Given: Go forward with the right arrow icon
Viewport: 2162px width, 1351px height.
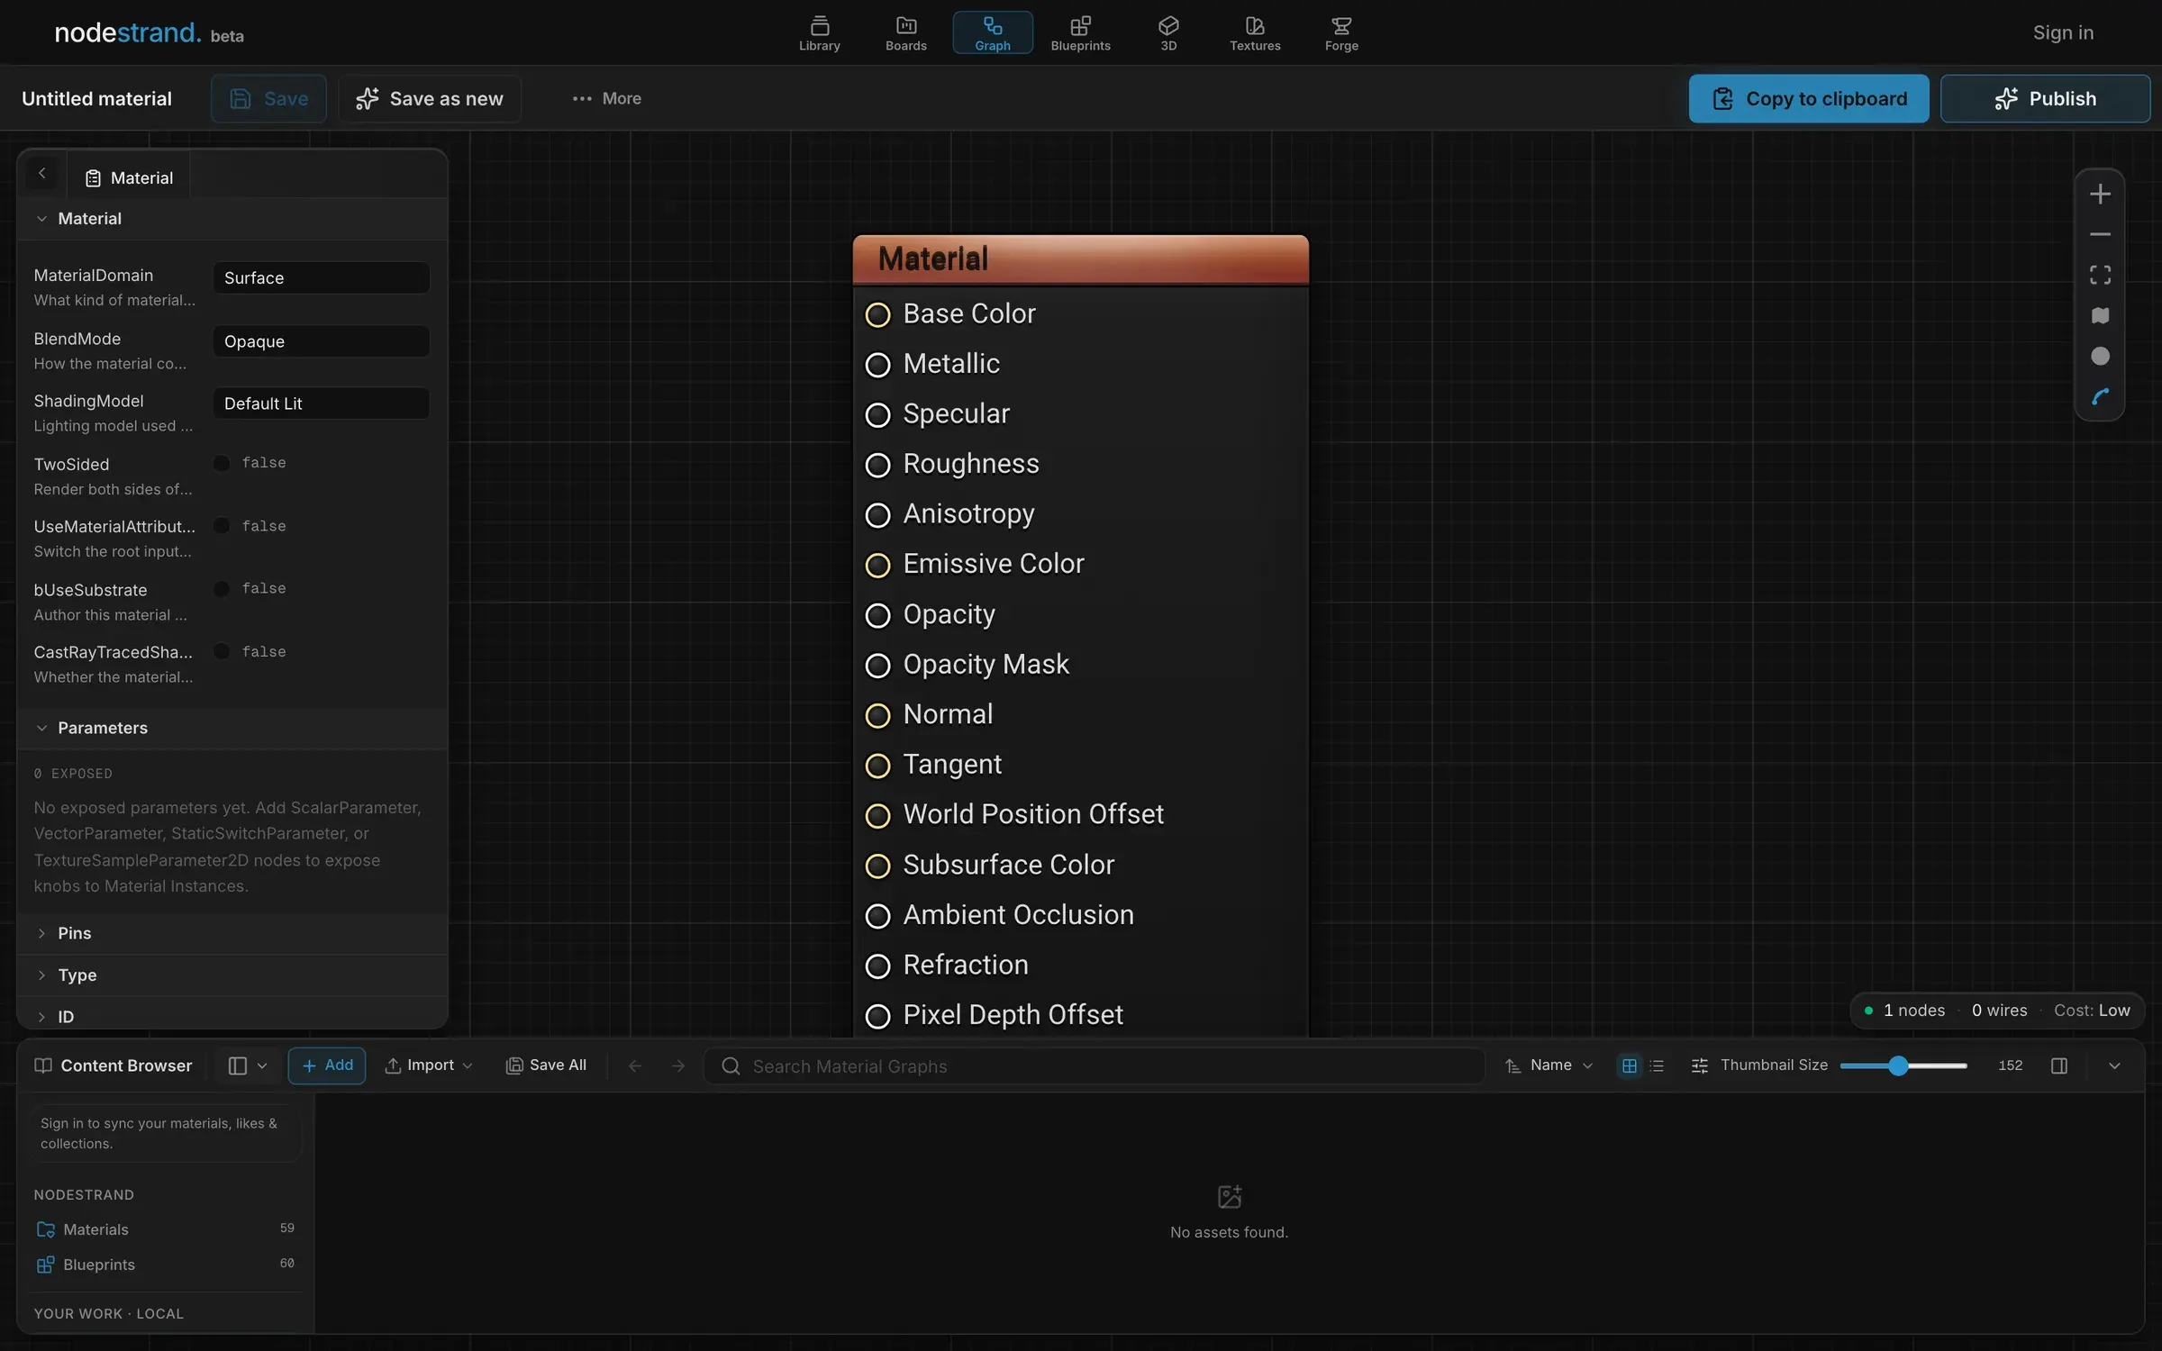Looking at the screenshot, I should click(x=678, y=1066).
